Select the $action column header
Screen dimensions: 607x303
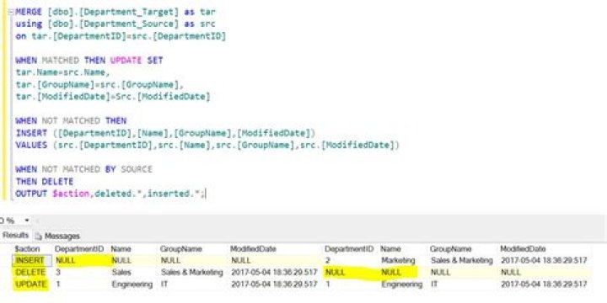[28, 249]
